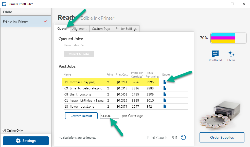Click the ink level indicator bar
Viewport: 250px width, 147px height.
[228, 38]
